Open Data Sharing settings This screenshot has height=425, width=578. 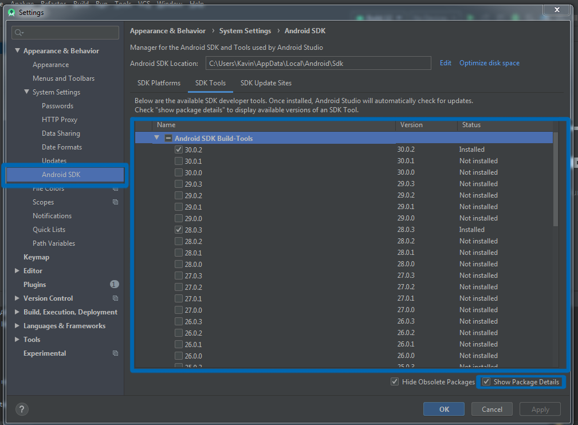61,133
